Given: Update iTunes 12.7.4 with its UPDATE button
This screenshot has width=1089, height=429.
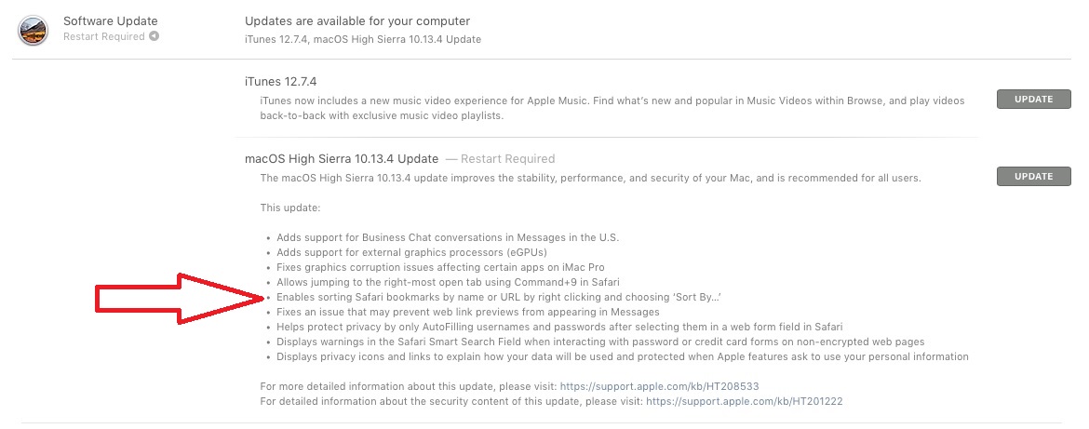Looking at the screenshot, I should tap(1033, 100).
